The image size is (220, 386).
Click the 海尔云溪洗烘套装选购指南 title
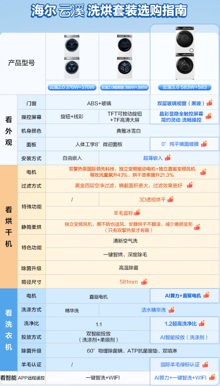coord(109,11)
